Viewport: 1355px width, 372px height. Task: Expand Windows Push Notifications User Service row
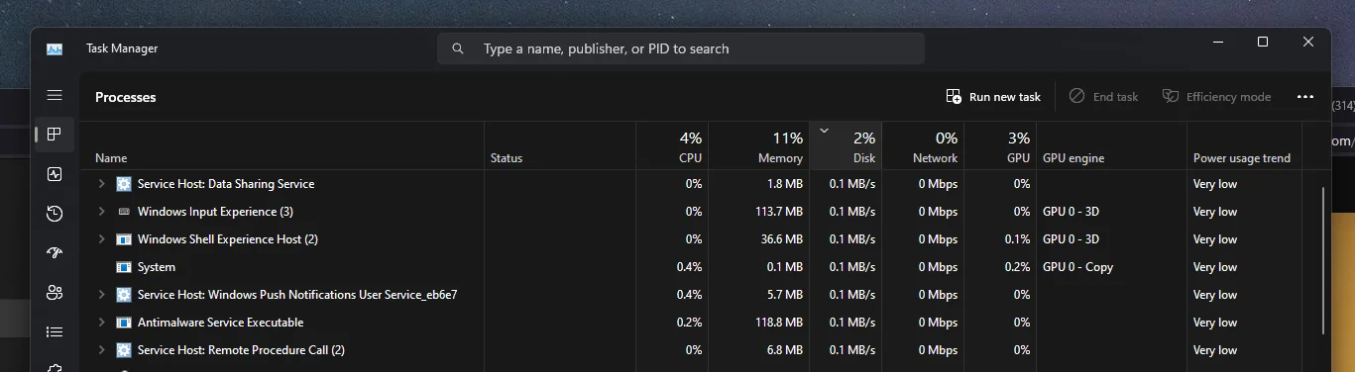tap(100, 295)
